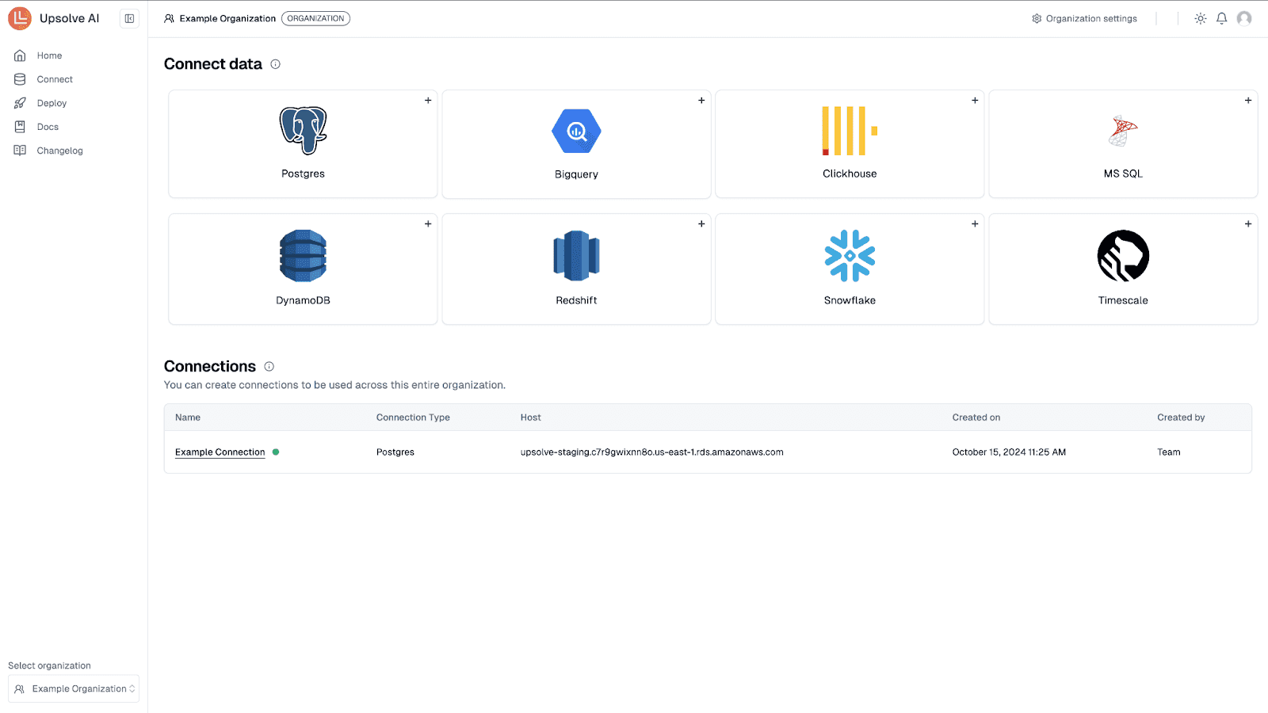Open the notifications bell
The height and width of the screenshot is (713, 1268).
(1221, 18)
